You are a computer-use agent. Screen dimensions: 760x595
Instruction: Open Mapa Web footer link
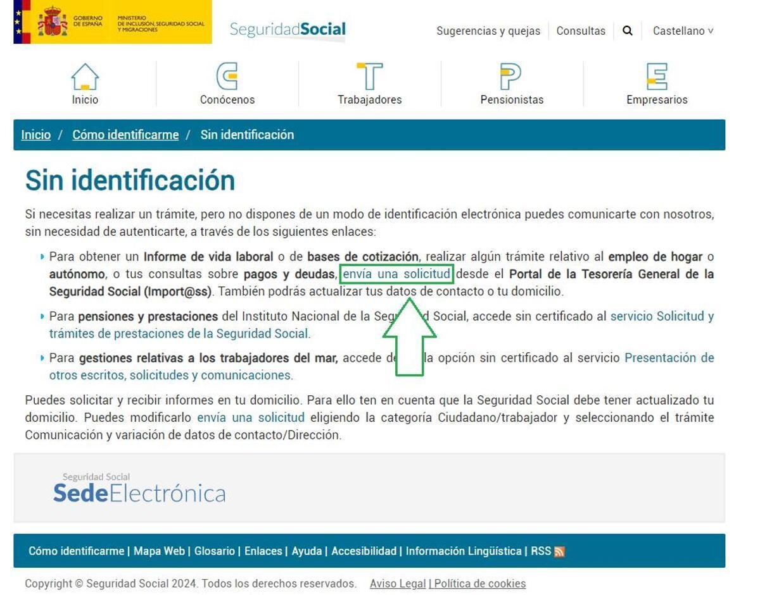(159, 551)
